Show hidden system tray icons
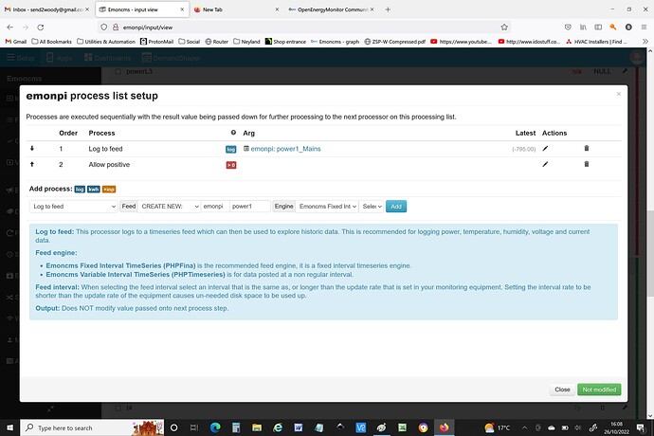 pyautogui.click(x=524, y=427)
